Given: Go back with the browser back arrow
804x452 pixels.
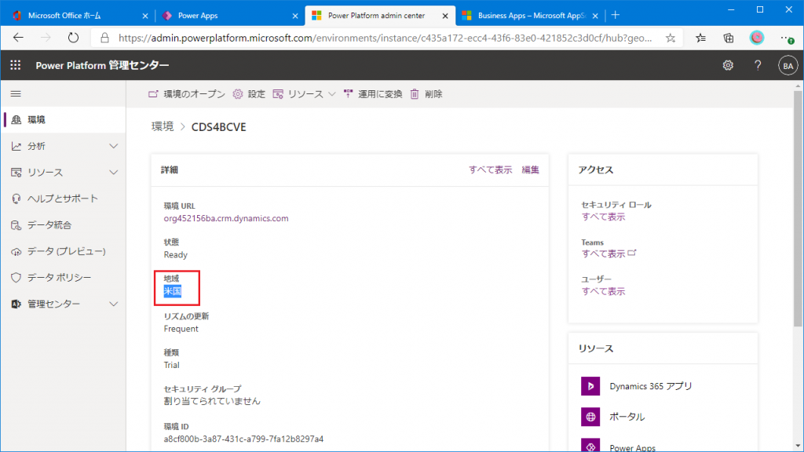Looking at the screenshot, I should pyautogui.click(x=19, y=38).
